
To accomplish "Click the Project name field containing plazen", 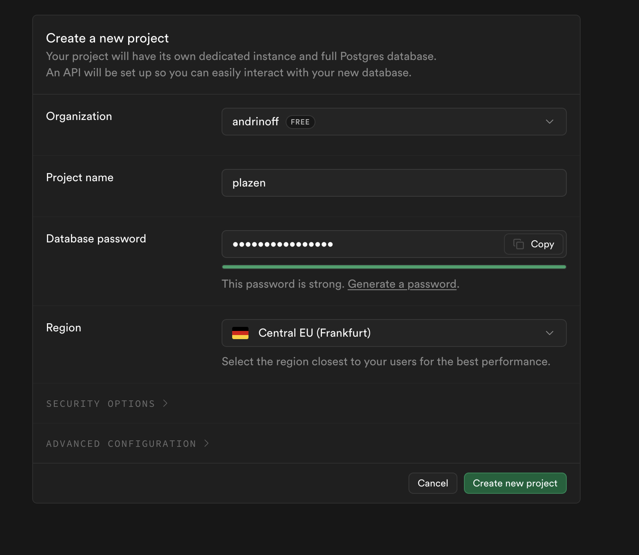I will [394, 183].
